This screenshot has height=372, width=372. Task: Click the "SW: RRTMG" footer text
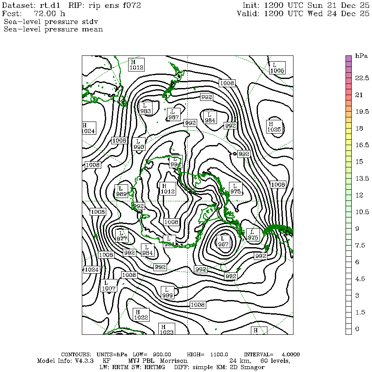[x=148, y=367]
